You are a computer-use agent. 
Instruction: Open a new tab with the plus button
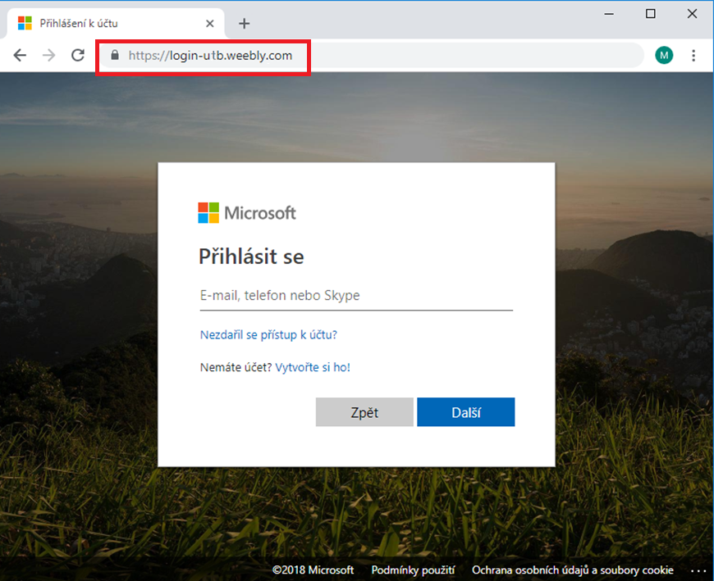[x=244, y=24]
